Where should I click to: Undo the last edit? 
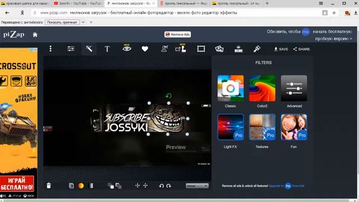[161, 186]
